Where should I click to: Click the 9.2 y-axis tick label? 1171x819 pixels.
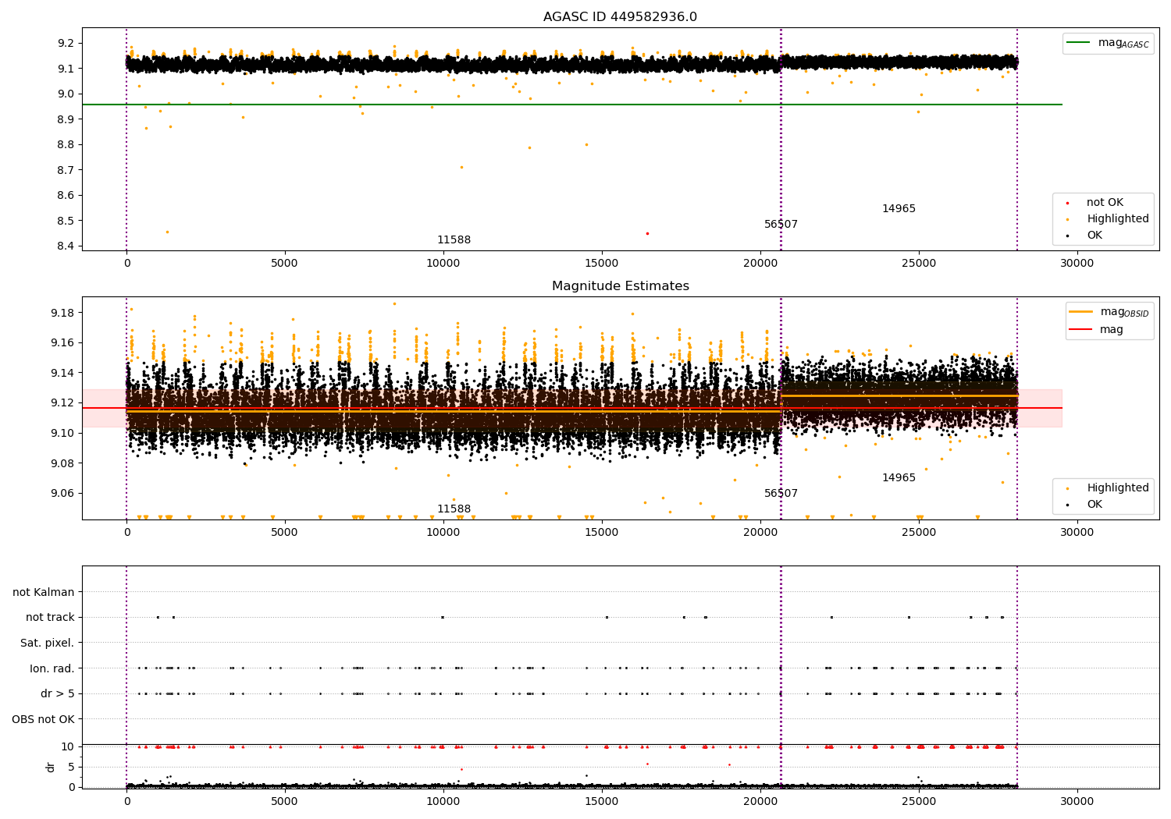[x=67, y=43]
